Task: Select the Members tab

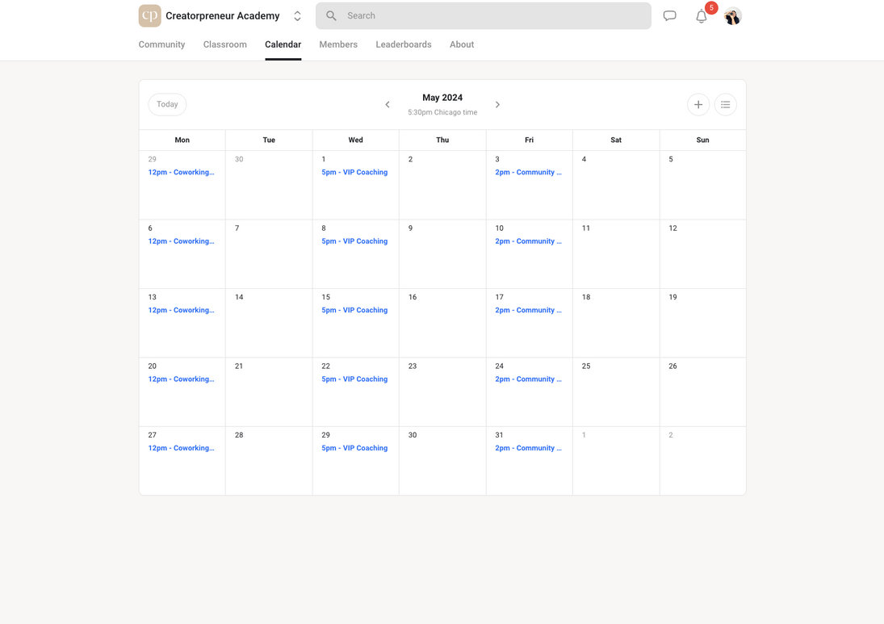Action: click(x=338, y=44)
